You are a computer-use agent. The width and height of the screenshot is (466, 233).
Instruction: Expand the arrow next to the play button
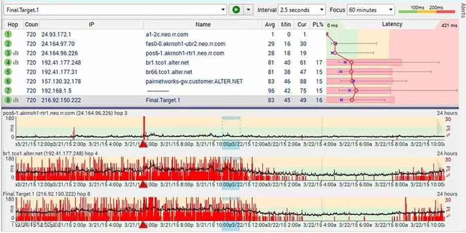pos(249,10)
